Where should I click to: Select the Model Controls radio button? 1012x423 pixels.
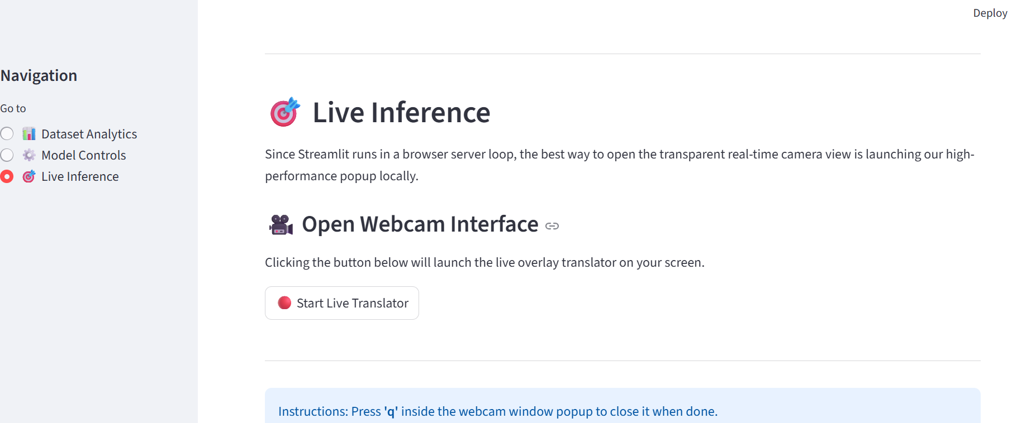coord(7,155)
